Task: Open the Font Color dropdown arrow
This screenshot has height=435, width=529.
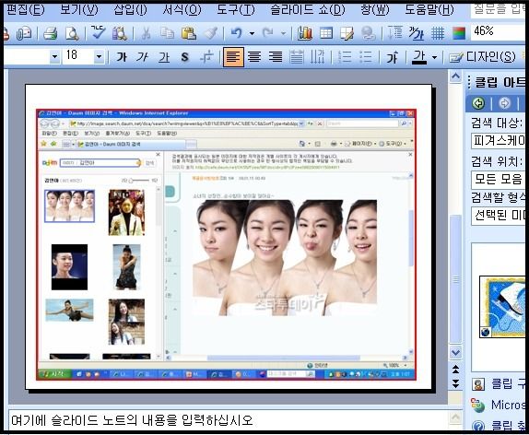Action: click(435, 57)
